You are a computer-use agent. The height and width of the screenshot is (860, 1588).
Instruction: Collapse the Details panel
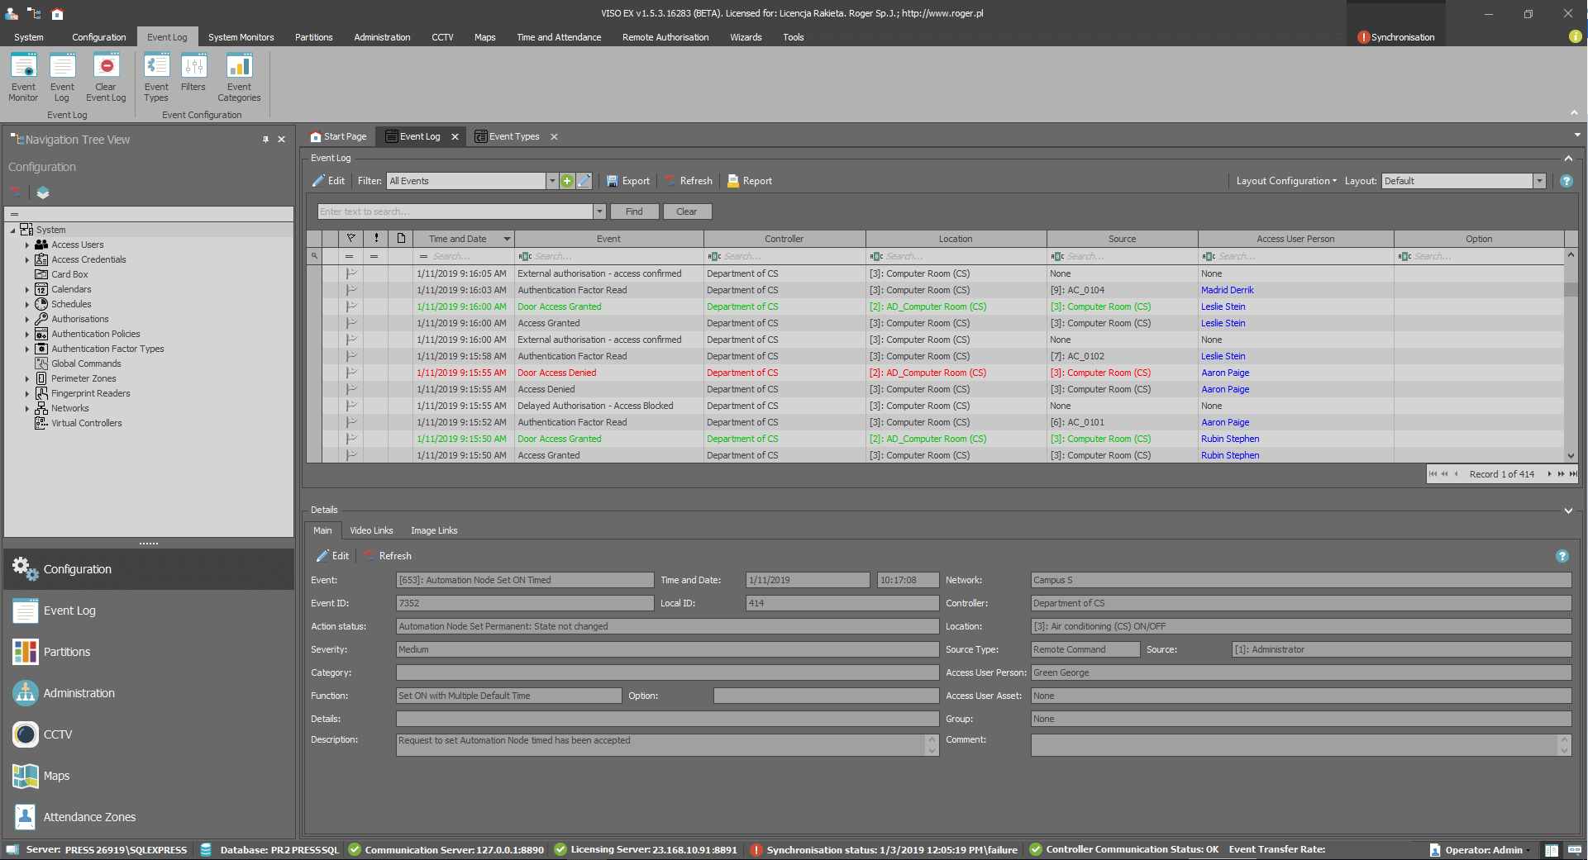click(x=1568, y=511)
